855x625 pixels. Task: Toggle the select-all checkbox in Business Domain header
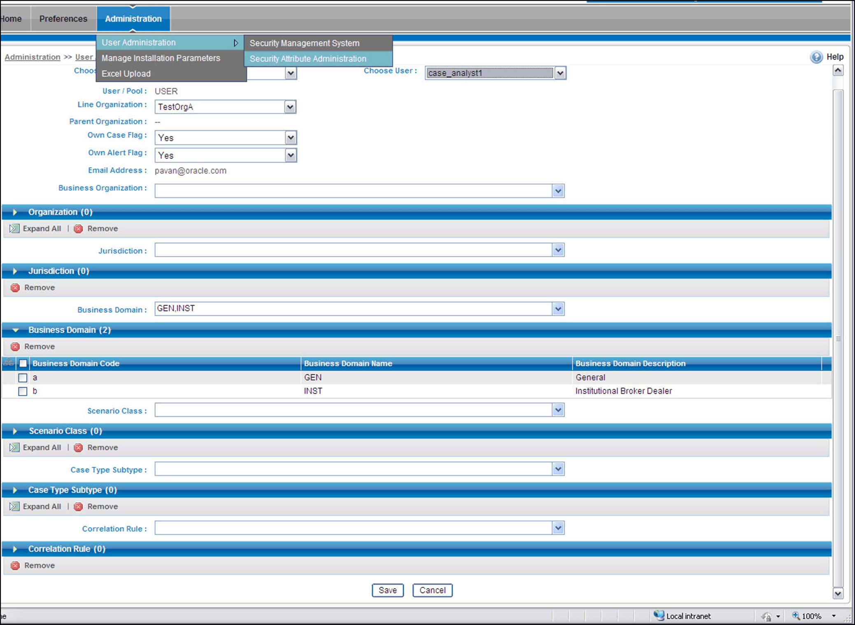pos(23,364)
